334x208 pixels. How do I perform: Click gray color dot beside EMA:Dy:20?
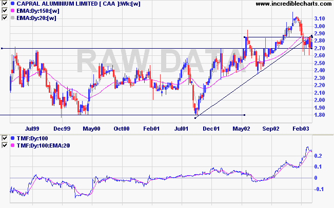(12, 18)
